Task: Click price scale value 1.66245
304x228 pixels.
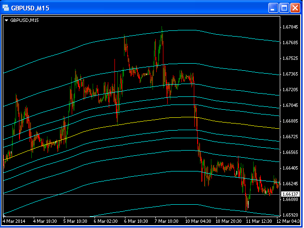Action: click(290, 184)
